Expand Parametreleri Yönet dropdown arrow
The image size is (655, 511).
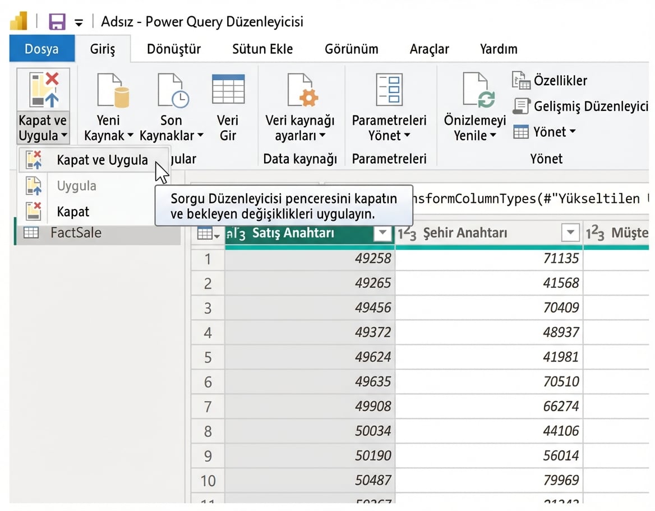click(407, 135)
